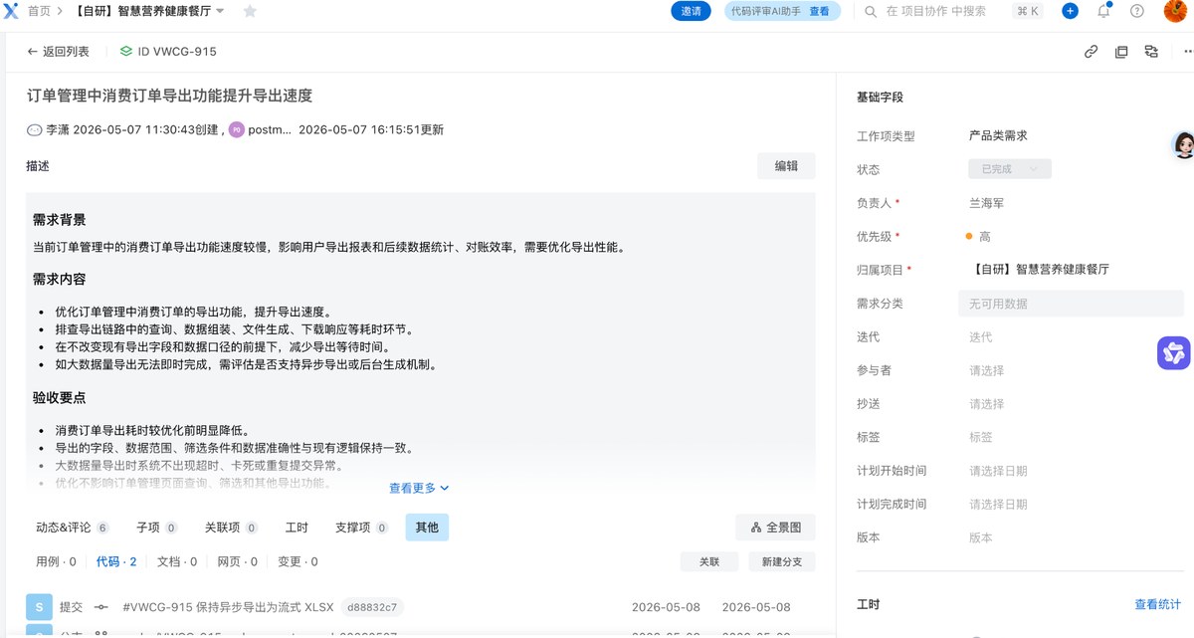Screen dimensions: 1194x638
Task: Click the commit node icon beside 提交
Action: click(x=100, y=607)
